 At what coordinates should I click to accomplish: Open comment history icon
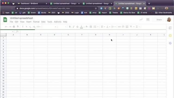pyautogui.click(x=148, y=20)
